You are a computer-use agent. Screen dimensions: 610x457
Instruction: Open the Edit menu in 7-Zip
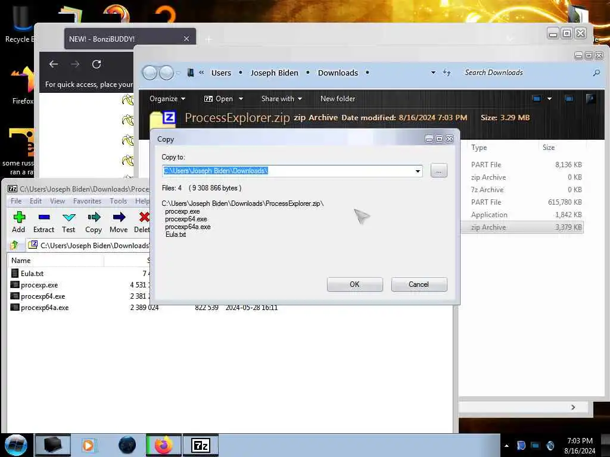click(35, 201)
